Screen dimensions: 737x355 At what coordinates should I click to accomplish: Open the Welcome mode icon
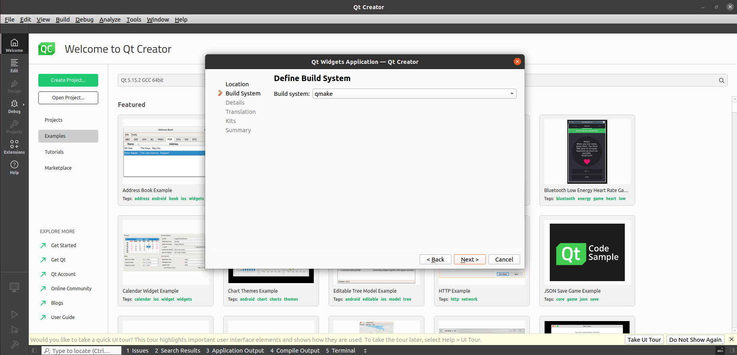click(x=14, y=45)
